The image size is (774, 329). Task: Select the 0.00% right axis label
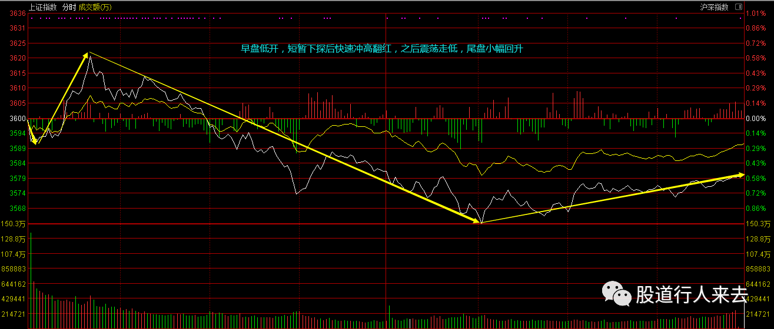[x=755, y=119]
